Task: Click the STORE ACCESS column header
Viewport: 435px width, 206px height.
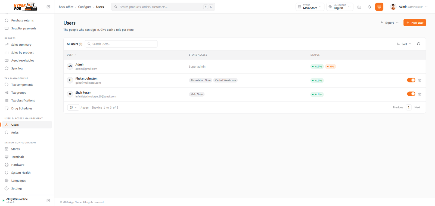Action: point(198,55)
